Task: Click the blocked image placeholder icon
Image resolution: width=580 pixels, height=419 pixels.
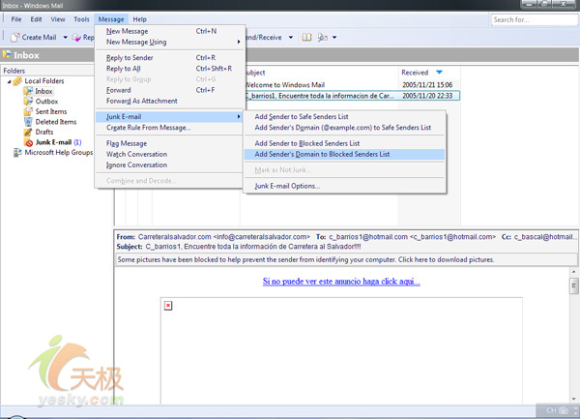Action: (168, 306)
